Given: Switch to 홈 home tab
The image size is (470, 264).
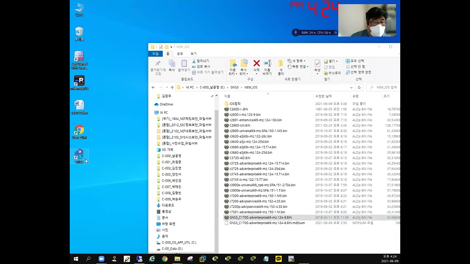Looking at the screenshot, I should click(168, 54).
